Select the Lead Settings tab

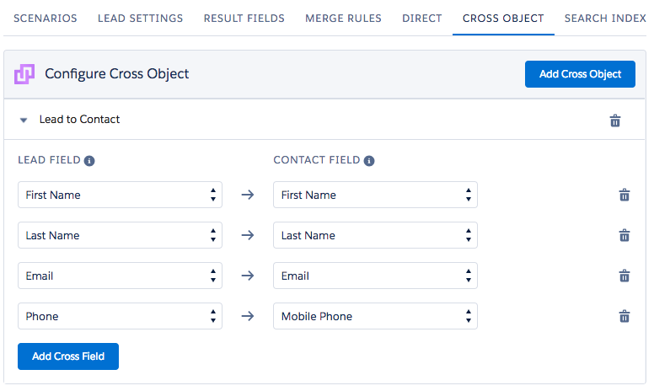tap(140, 19)
